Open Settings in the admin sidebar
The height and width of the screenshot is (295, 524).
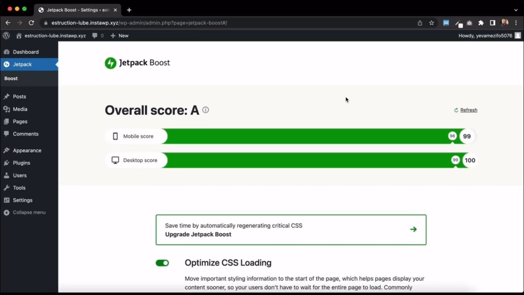[x=23, y=200]
